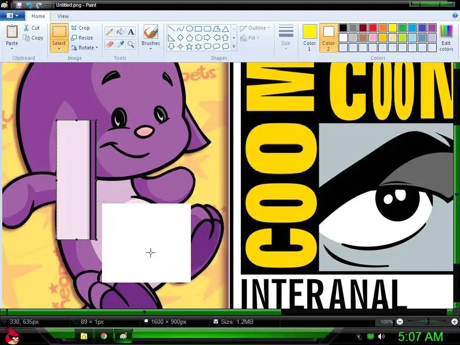Select the Oval callout shape
The height and width of the screenshot is (345, 460).
(x=217, y=46)
